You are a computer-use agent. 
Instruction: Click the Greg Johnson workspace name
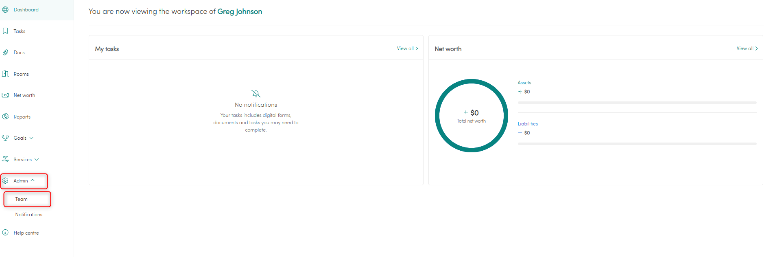click(x=240, y=11)
